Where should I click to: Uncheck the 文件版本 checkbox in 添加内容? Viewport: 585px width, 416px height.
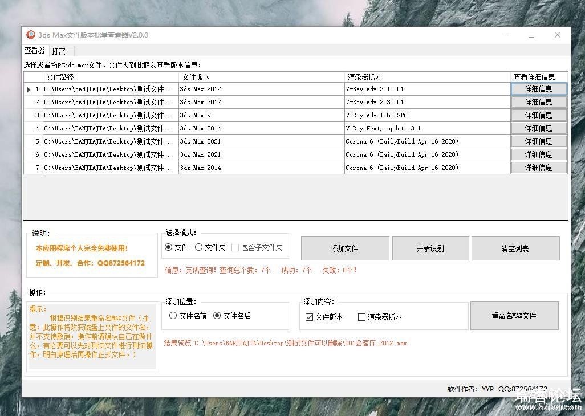click(324, 317)
